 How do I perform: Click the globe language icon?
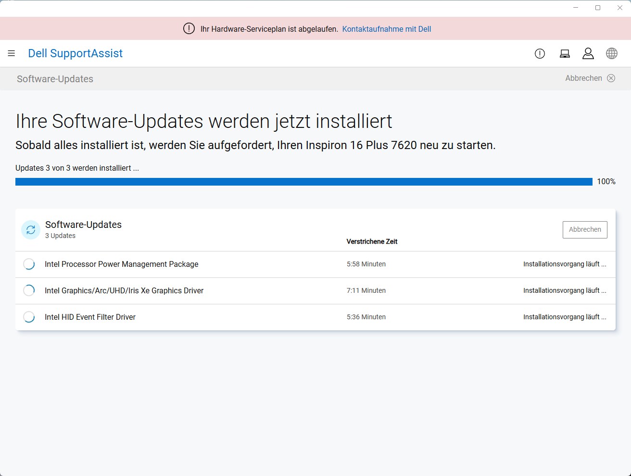(x=612, y=53)
